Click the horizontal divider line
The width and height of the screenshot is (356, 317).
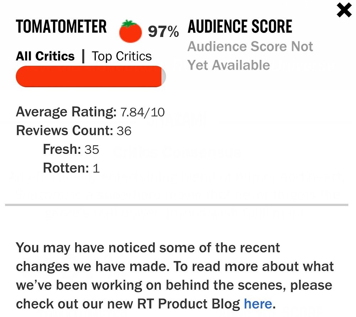[177, 205]
